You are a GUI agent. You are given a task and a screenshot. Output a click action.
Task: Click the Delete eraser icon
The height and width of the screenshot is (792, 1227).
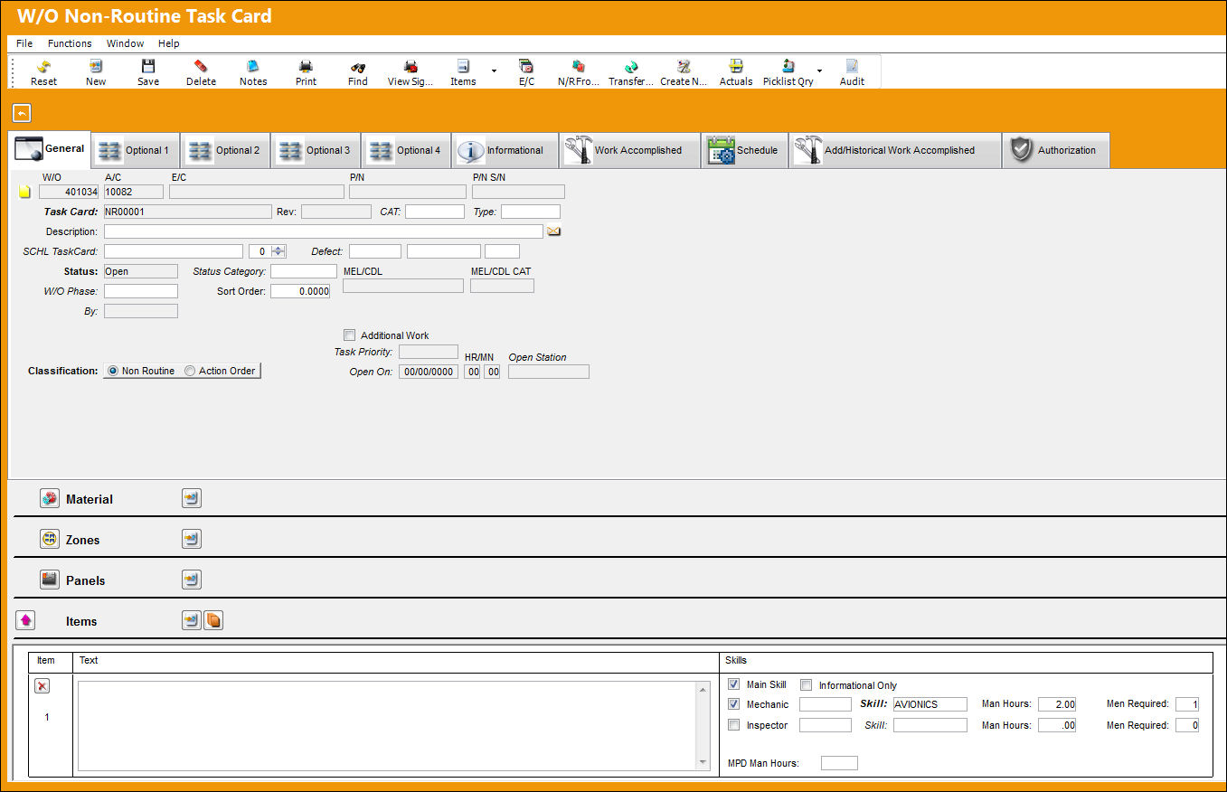pos(201,66)
